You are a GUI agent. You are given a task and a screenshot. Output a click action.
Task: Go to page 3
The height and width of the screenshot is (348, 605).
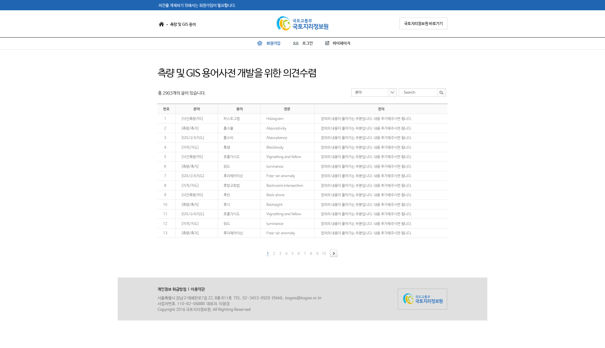point(280,254)
